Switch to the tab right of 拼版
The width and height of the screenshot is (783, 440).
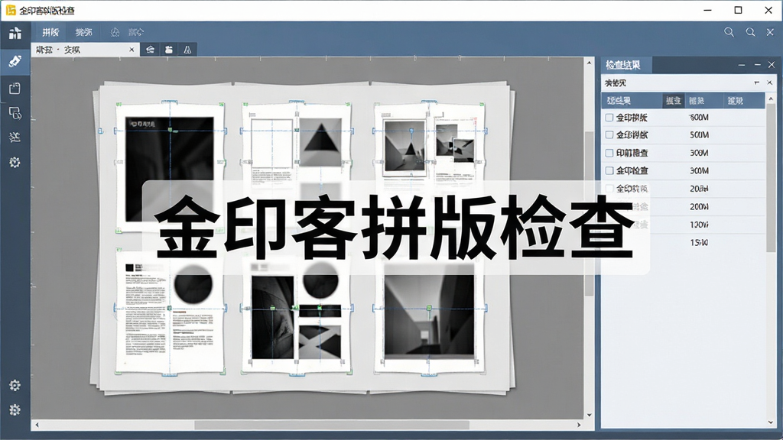(x=83, y=32)
